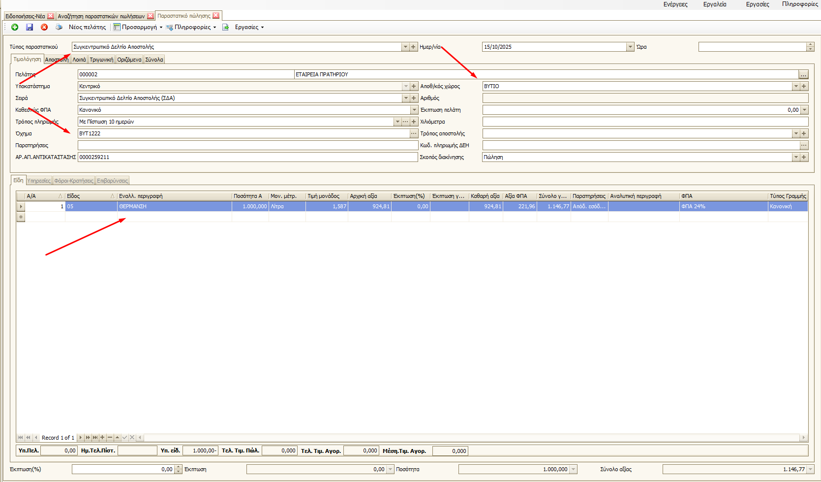Screen dimensions: 821x482
Task: Open customer lookup with the ellipsis button
Action: pyautogui.click(x=803, y=75)
